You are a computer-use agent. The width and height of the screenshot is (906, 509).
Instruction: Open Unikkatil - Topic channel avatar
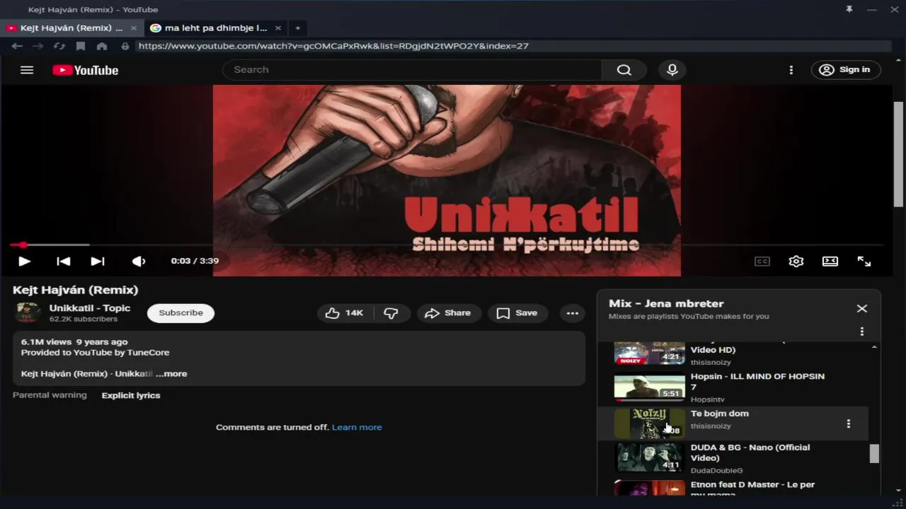click(x=28, y=312)
